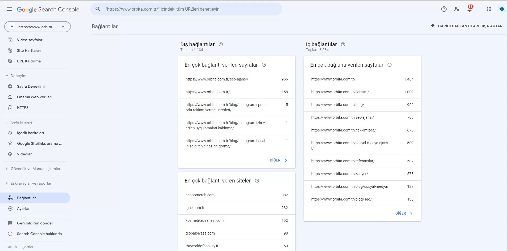507x251 pixels.
Task: Collapse the Deneyim section
Action: pos(7,76)
